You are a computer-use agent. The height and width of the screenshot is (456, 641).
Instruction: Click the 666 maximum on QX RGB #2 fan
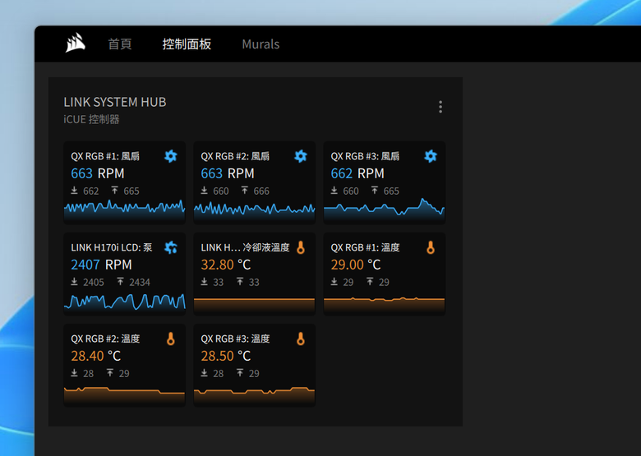pos(261,191)
